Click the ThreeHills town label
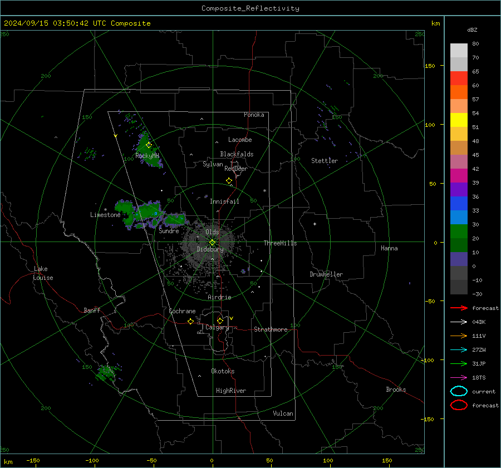This screenshot has width=501, height=468. pos(280,243)
